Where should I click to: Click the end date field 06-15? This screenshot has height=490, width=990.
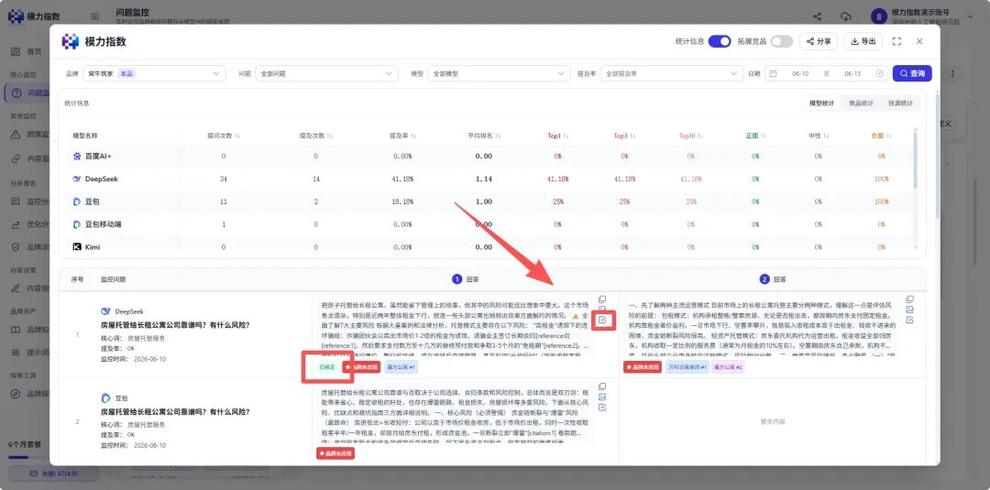(852, 74)
